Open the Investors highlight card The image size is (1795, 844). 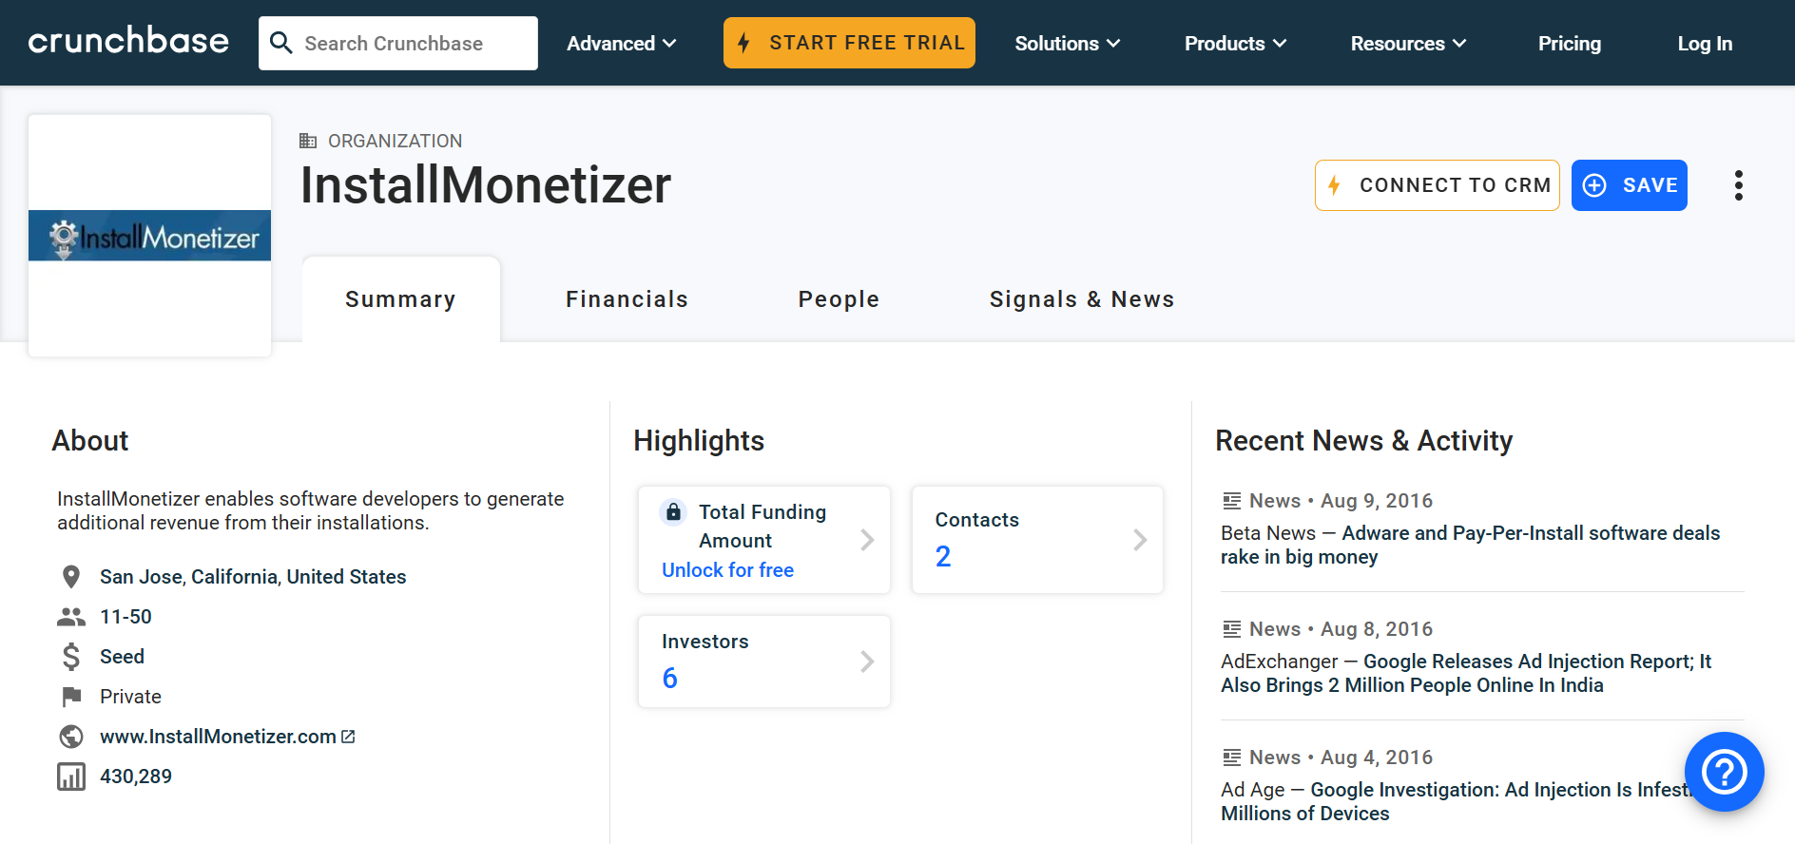(x=764, y=662)
